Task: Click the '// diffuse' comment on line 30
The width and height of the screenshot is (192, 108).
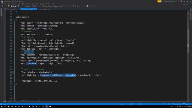Action: pyautogui.click(x=27, y=37)
